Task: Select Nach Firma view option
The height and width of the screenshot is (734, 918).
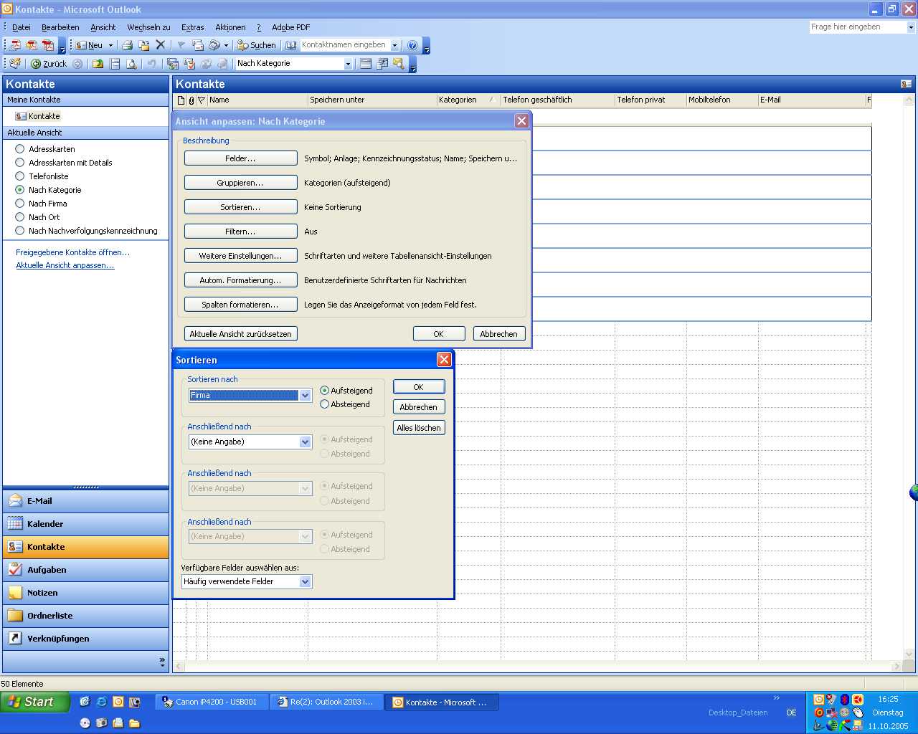Action: pyautogui.click(x=20, y=204)
